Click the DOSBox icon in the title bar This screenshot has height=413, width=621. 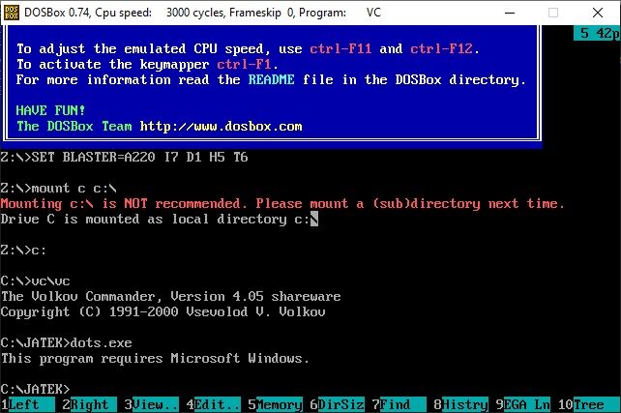click(11, 13)
